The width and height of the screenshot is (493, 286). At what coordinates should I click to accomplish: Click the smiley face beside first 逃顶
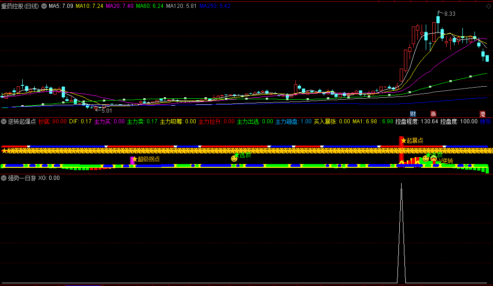[234, 159]
